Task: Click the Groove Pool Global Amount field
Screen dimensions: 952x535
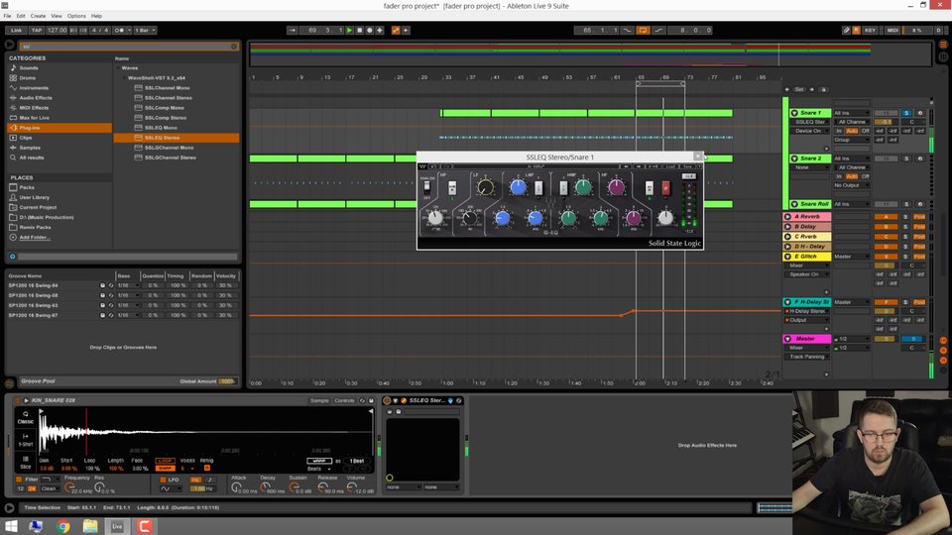Action: (227, 381)
